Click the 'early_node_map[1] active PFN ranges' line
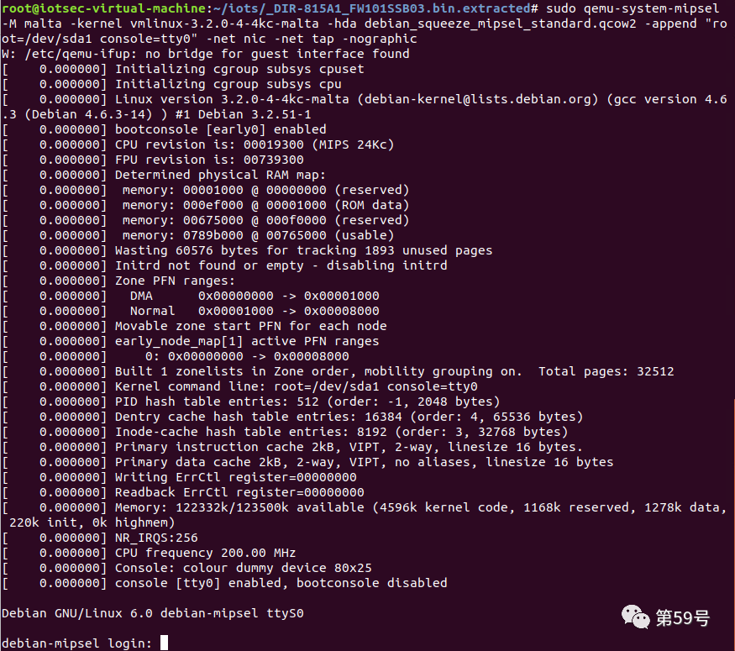This screenshot has height=651, width=735. point(191,341)
